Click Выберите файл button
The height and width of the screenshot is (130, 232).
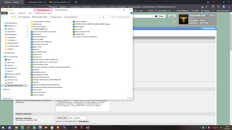(x=62, y=118)
